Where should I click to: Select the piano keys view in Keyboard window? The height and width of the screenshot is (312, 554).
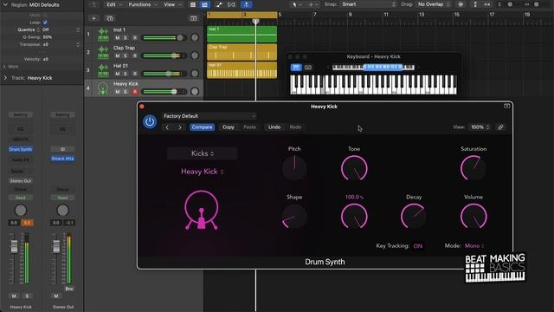pos(296,68)
